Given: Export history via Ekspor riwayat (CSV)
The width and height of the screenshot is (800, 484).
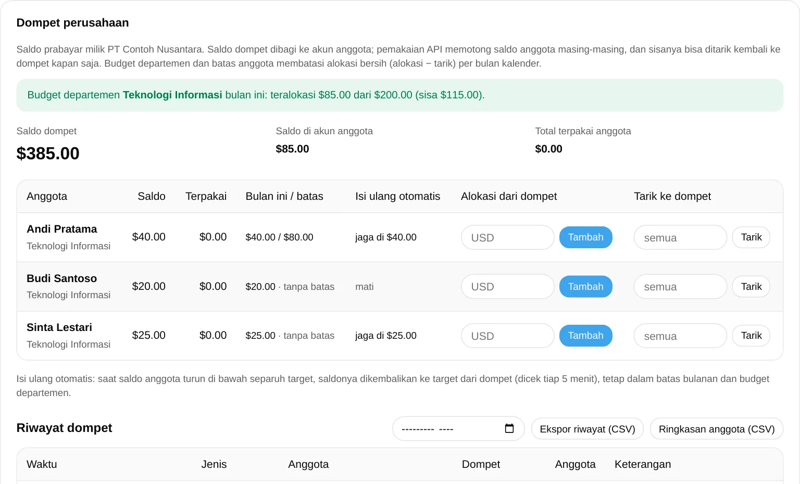Looking at the screenshot, I should tap(587, 429).
